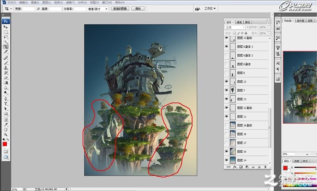Open the opacity 不透明度 slider arrow

click(269, 27)
